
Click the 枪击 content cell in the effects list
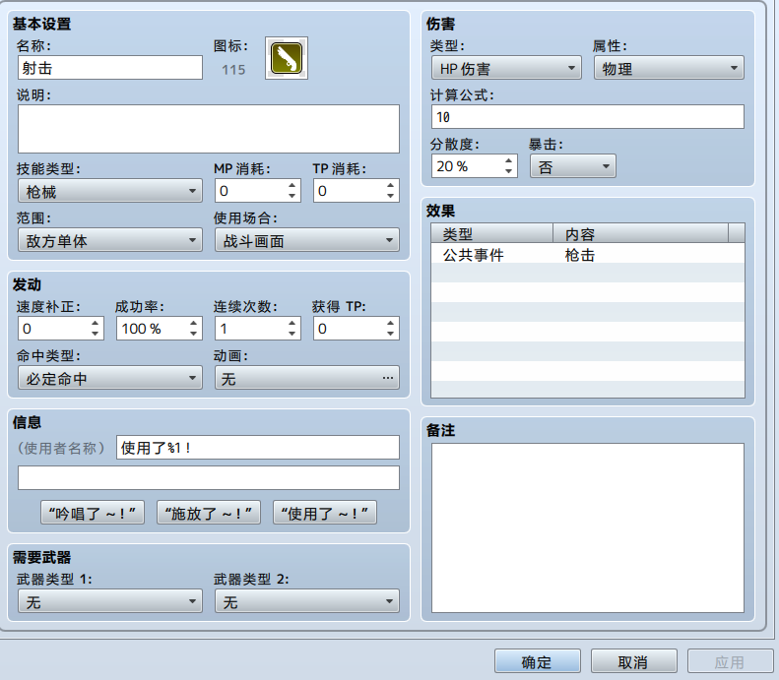point(580,255)
